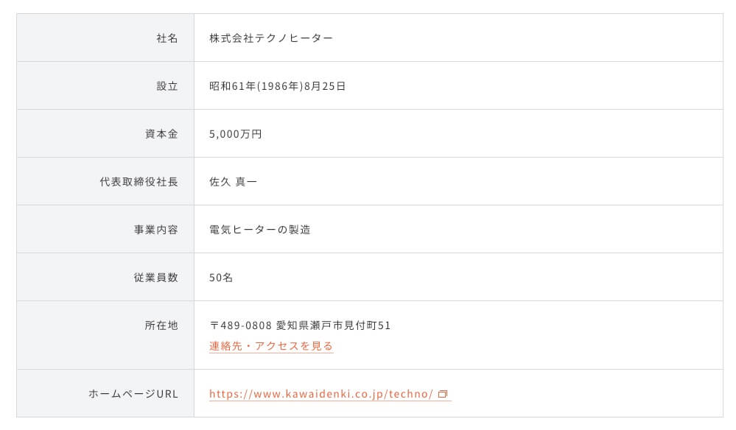The height and width of the screenshot is (430, 736).
Task: Click the 所在地 row label
Action: click(x=162, y=325)
